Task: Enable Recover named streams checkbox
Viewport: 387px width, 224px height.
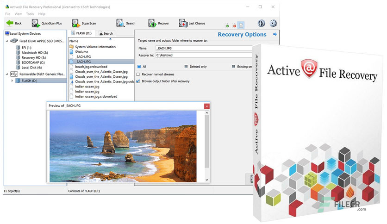Action: coord(138,74)
